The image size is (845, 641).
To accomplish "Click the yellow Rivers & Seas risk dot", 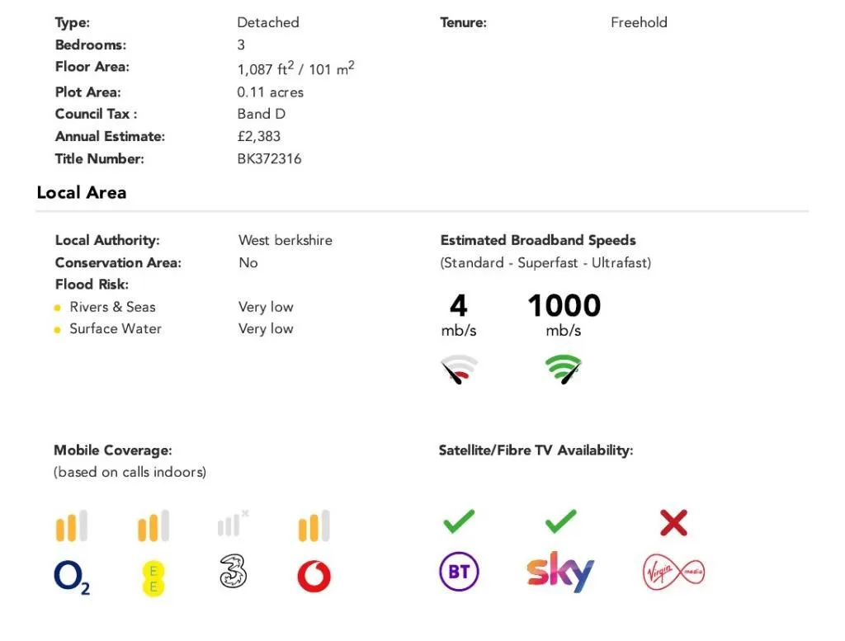I will tap(57, 308).
